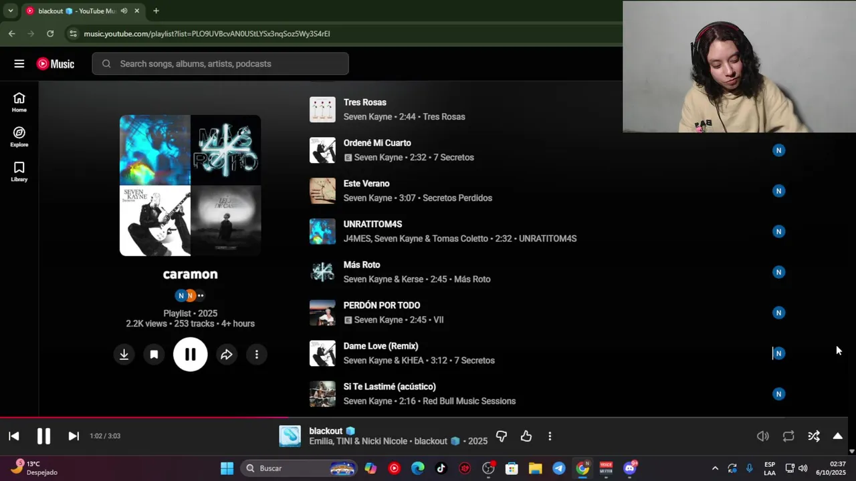Open more options for caramon playlist
856x481 pixels.
257,355
